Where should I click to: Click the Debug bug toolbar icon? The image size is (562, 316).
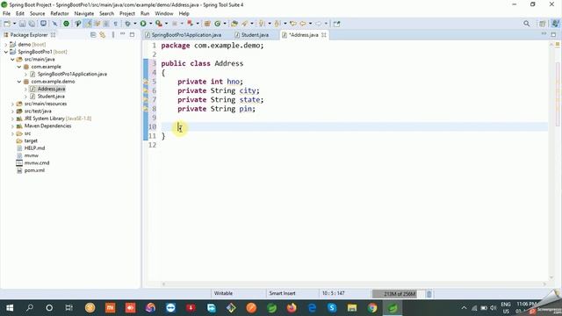(127, 24)
